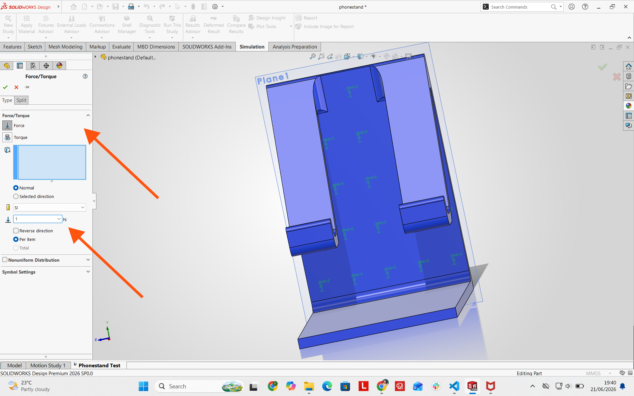Image resolution: width=634 pixels, height=396 pixels.
Task: Open the Appearances task pane icon
Action: point(629,106)
